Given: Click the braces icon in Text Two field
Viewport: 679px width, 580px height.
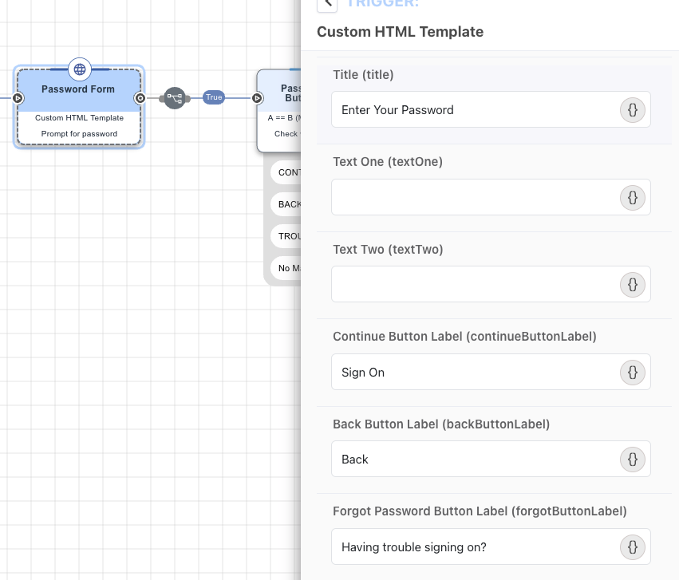Looking at the screenshot, I should click(633, 285).
